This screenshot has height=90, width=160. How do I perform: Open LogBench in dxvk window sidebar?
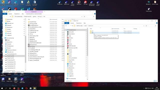click(x=70, y=76)
